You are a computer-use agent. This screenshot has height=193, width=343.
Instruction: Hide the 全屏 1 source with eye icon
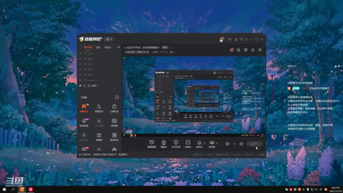tap(80, 85)
